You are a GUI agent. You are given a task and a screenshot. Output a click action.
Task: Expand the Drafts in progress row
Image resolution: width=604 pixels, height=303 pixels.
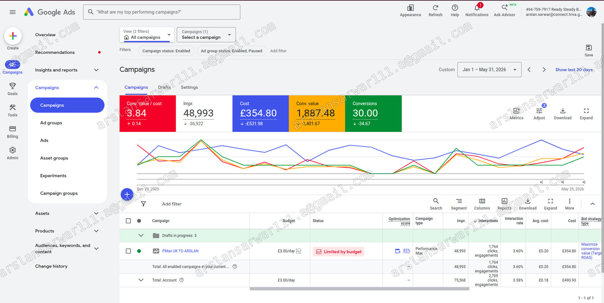tap(141, 235)
